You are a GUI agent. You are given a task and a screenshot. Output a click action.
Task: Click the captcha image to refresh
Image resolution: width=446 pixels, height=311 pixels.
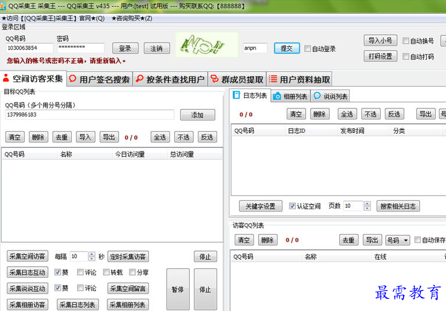(207, 44)
